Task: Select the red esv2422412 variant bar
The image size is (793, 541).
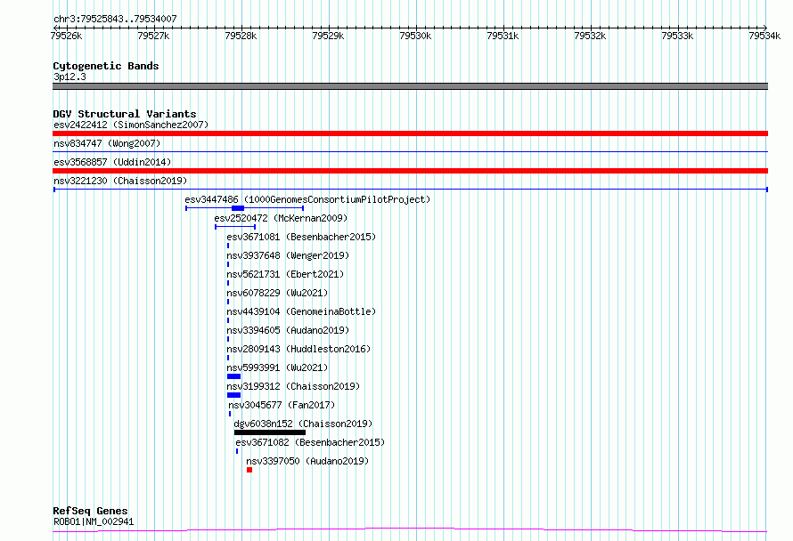Action: pyautogui.click(x=410, y=133)
